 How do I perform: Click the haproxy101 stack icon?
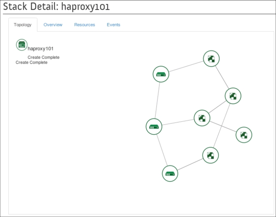click(22, 45)
